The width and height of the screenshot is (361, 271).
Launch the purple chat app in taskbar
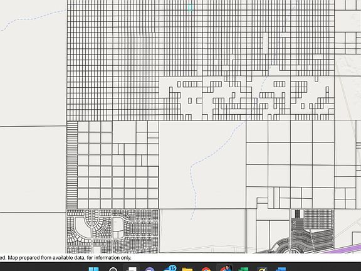pos(150,269)
